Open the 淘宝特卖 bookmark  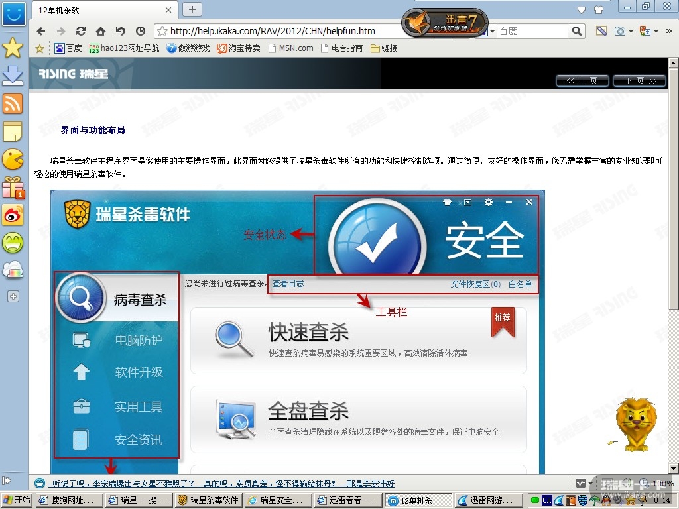click(239, 48)
